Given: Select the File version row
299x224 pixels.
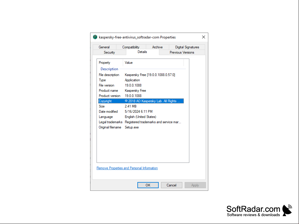Looking at the screenshot, I should click(x=141, y=85).
